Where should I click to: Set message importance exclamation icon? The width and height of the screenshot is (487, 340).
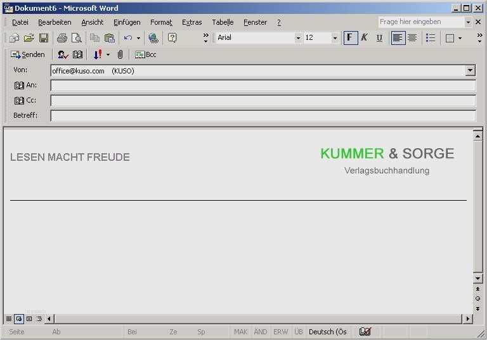[x=98, y=54]
